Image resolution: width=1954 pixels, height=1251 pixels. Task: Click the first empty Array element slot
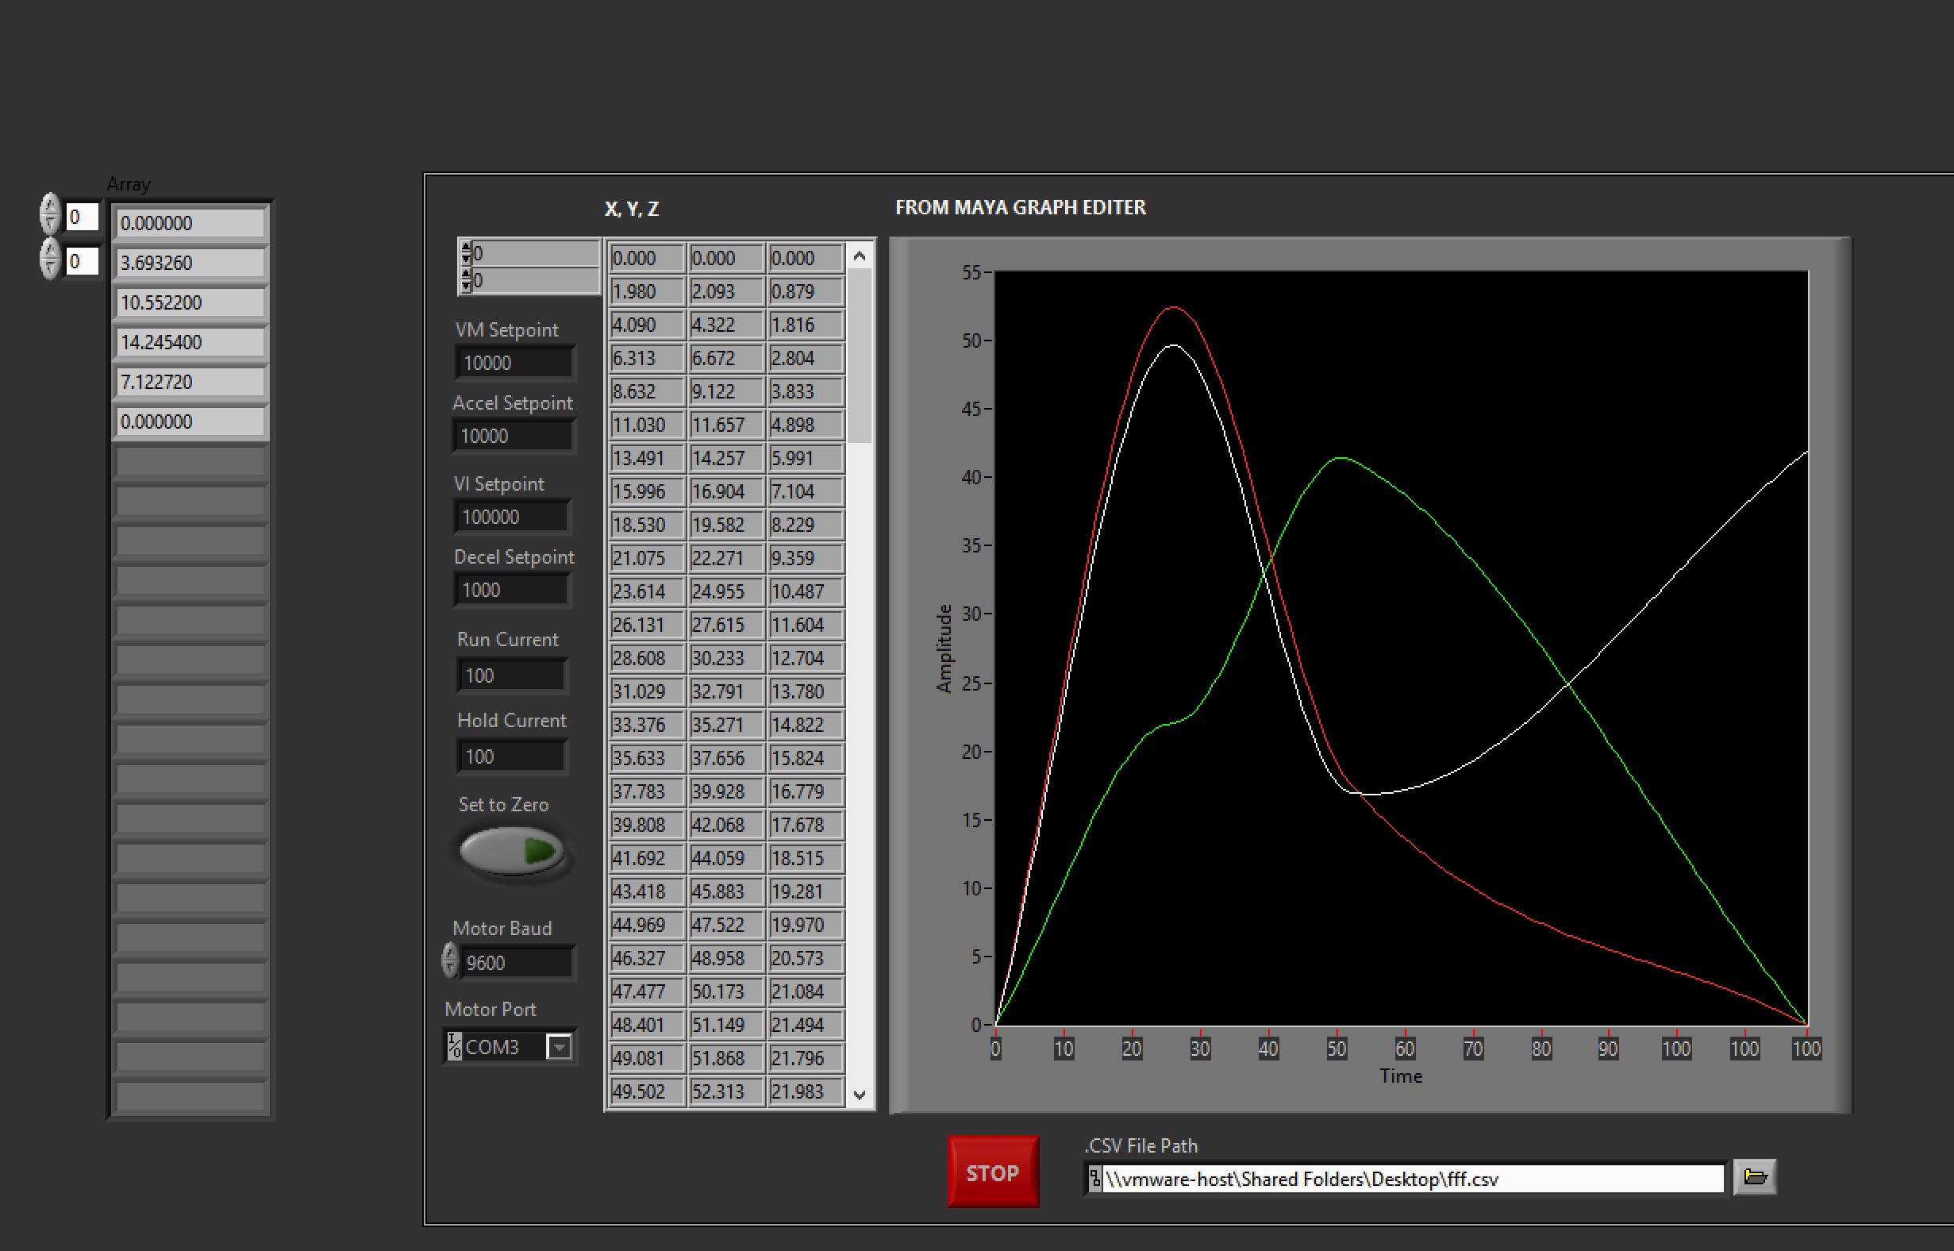click(x=190, y=461)
